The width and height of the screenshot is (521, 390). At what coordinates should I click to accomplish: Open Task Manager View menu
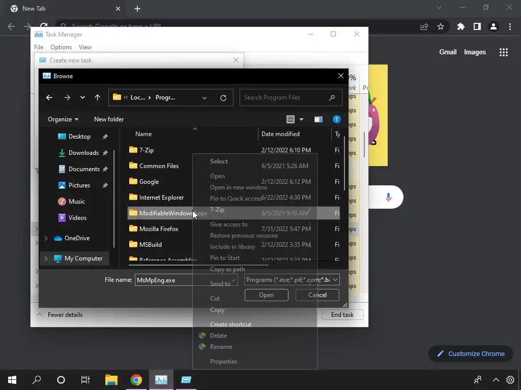click(85, 47)
